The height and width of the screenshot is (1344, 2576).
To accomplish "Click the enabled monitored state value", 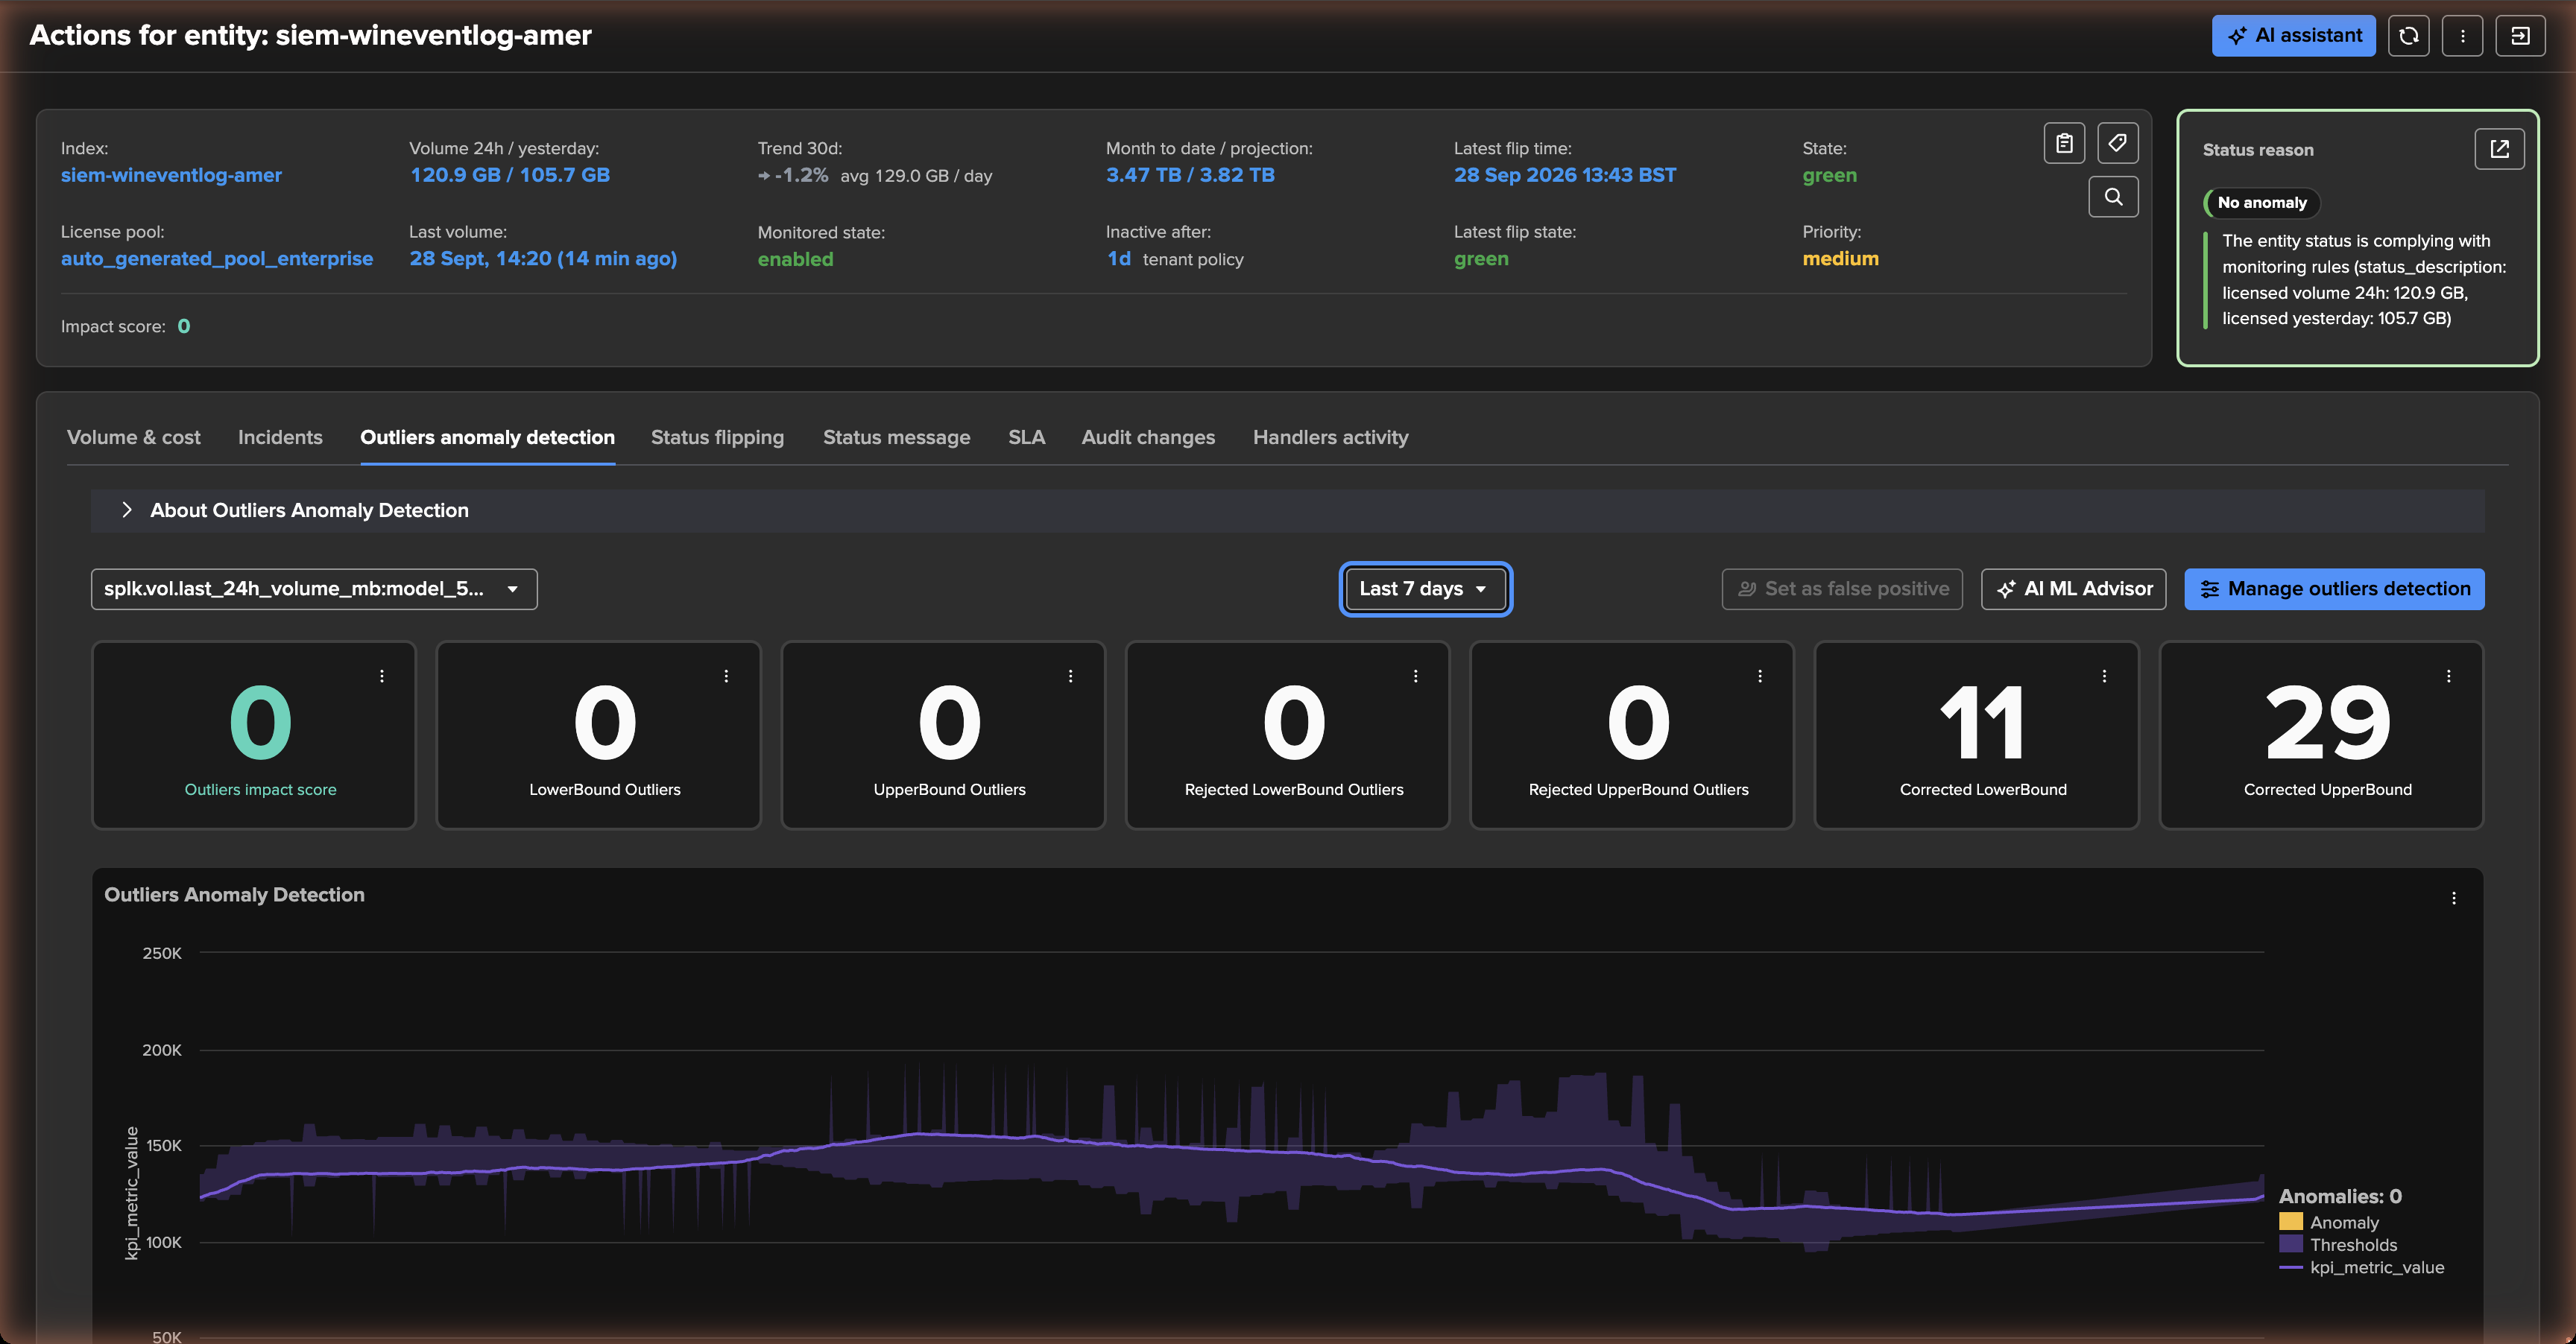I will point(795,259).
